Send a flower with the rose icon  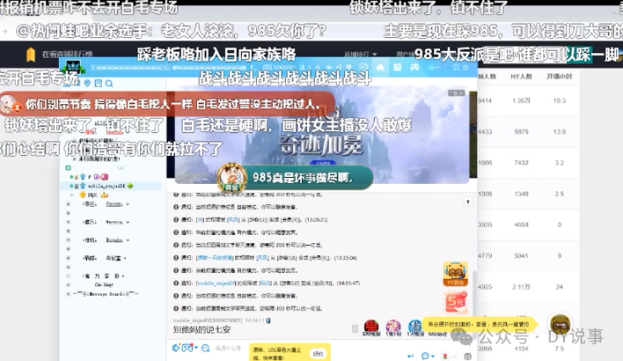445,356
